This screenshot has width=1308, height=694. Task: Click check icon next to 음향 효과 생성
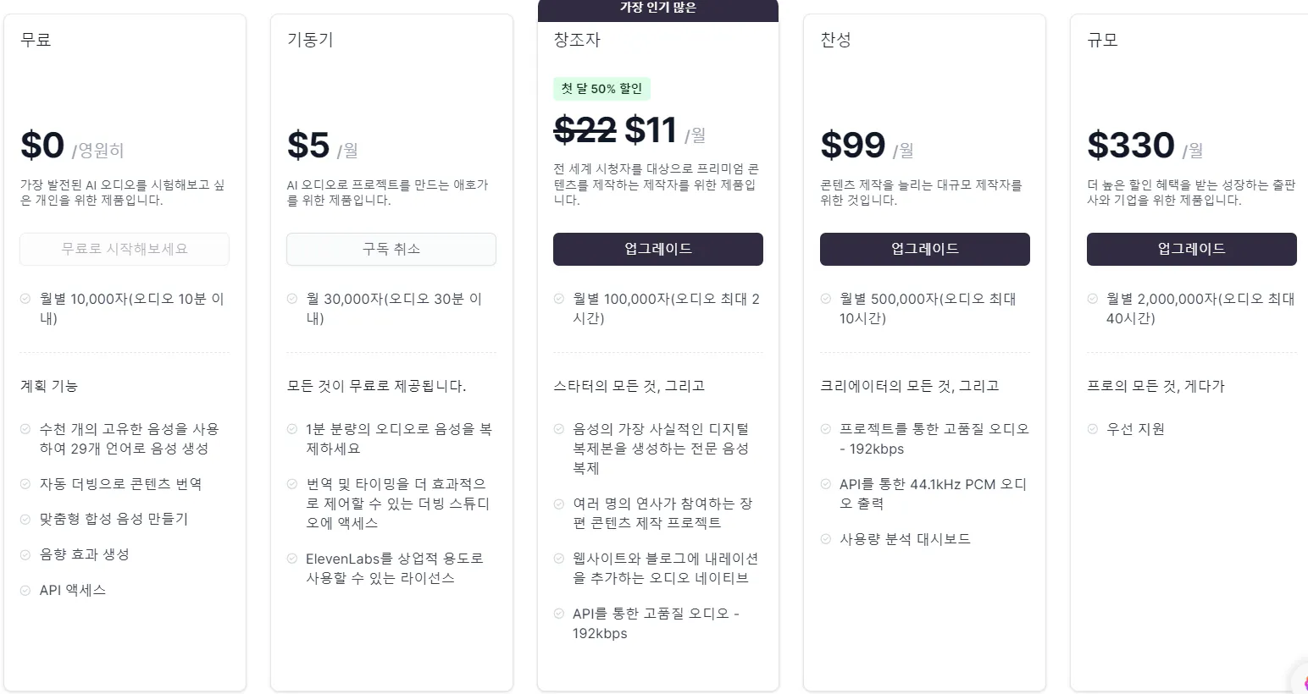click(25, 555)
